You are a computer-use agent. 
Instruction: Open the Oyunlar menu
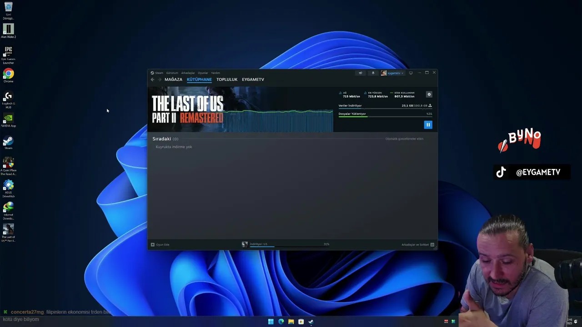[x=203, y=73]
